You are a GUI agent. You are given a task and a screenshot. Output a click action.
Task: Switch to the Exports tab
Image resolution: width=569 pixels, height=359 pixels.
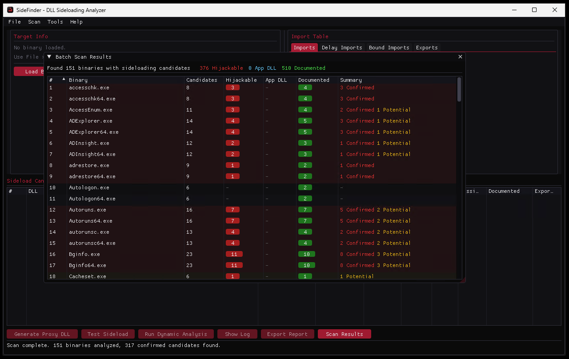(427, 48)
